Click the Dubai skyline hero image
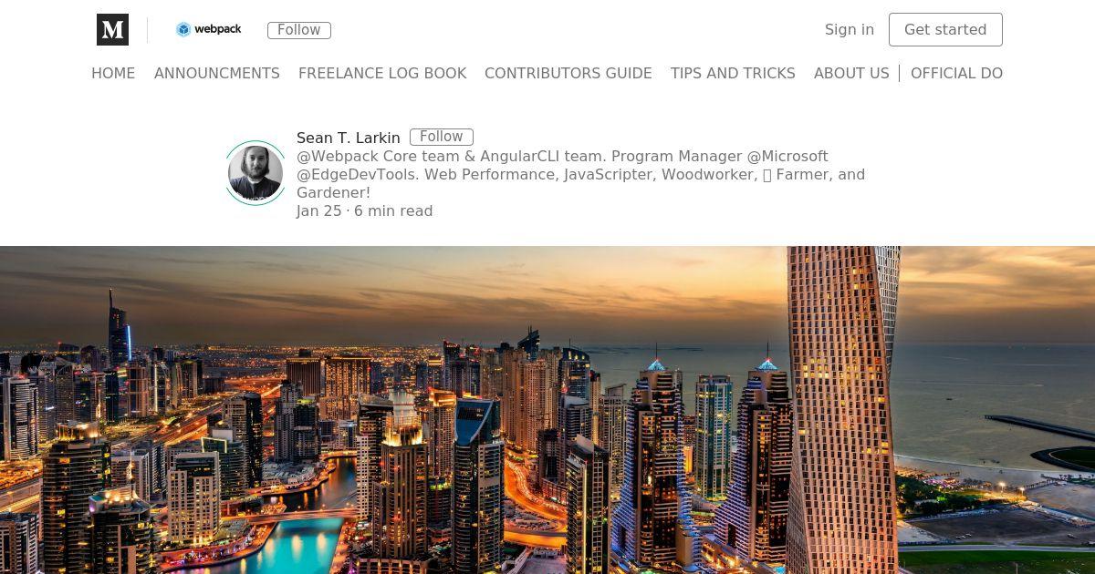 pyautogui.click(x=547, y=410)
